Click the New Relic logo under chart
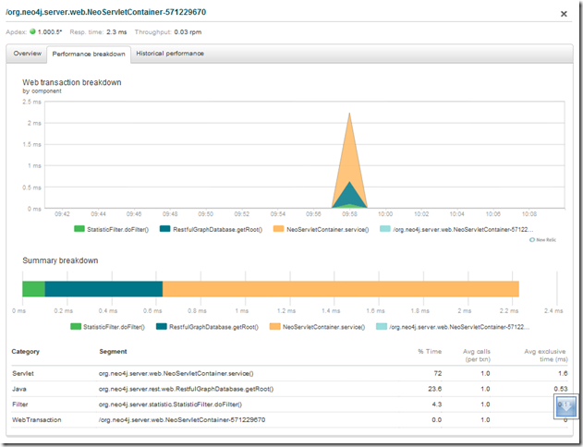This screenshot has height=447, width=583. [x=541, y=239]
